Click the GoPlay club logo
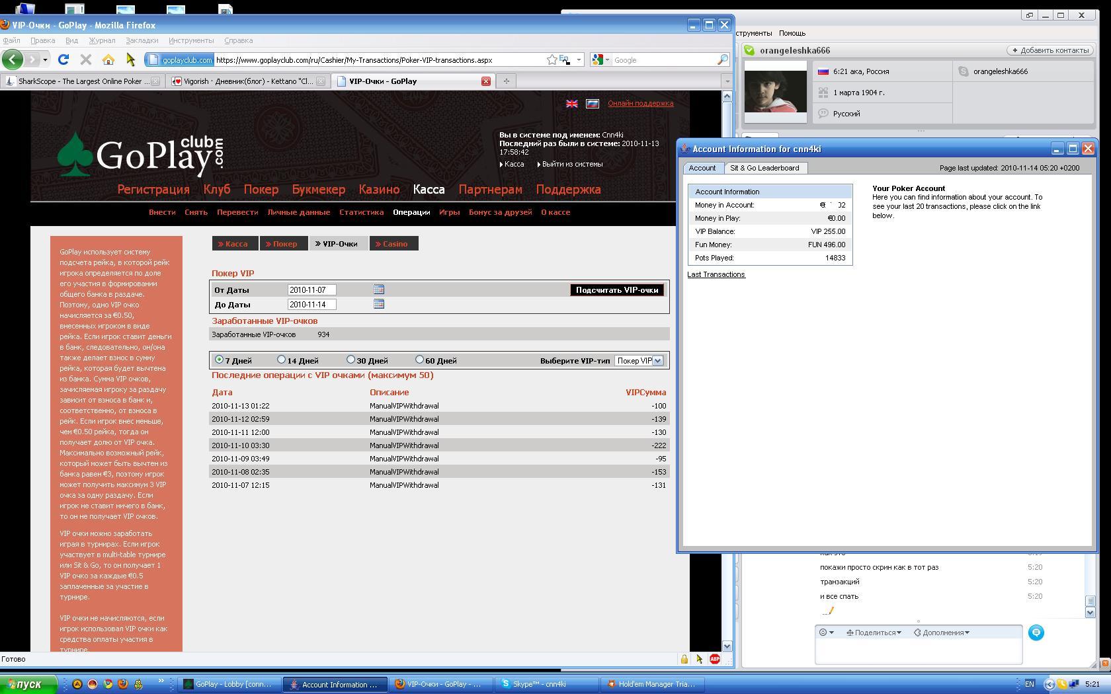Image resolution: width=1111 pixels, height=694 pixels. [x=141, y=155]
